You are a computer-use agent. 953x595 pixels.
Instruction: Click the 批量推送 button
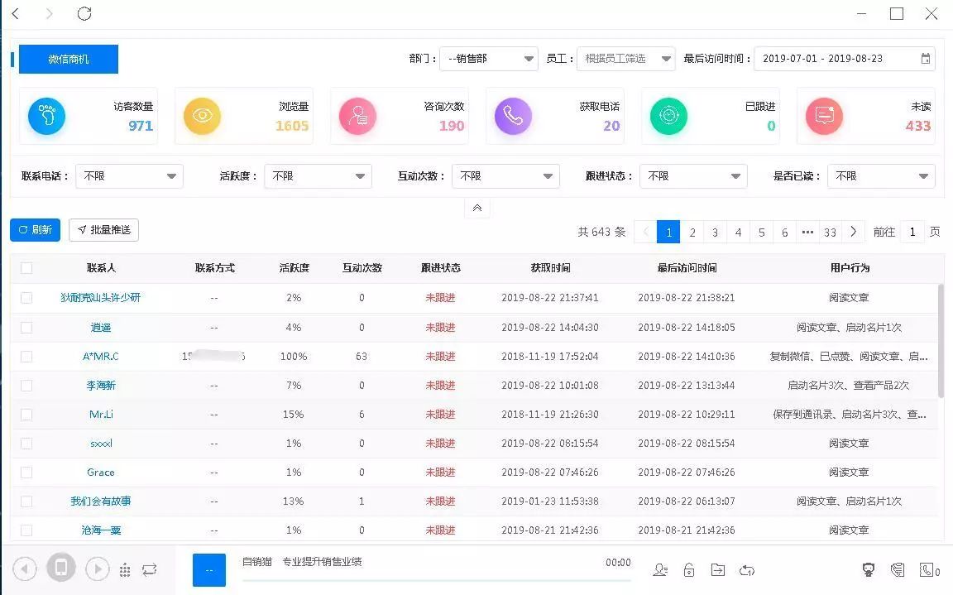pyautogui.click(x=103, y=230)
